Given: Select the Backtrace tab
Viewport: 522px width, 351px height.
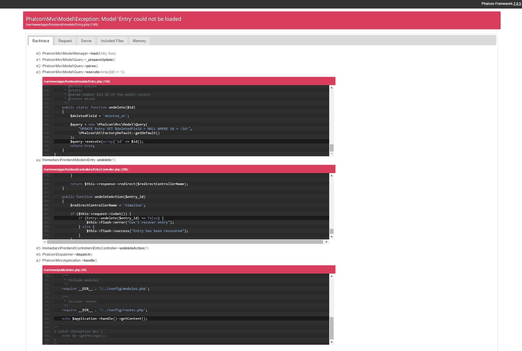Looking at the screenshot, I should tap(40, 41).
